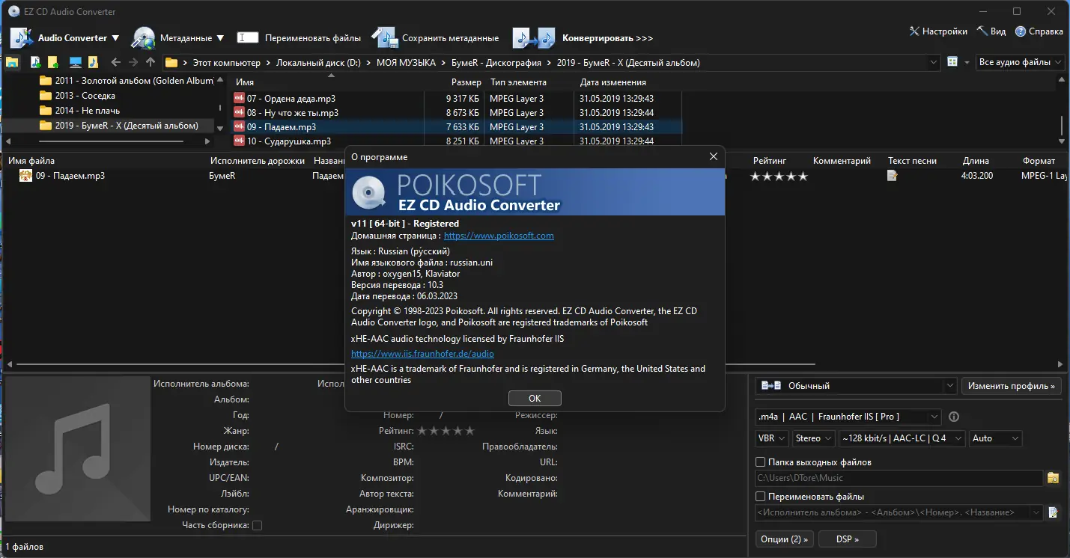Screen dimensions: 1070x558
Task: Open the iis.fraunhofer.de/audio link
Action: (x=422, y=354)
